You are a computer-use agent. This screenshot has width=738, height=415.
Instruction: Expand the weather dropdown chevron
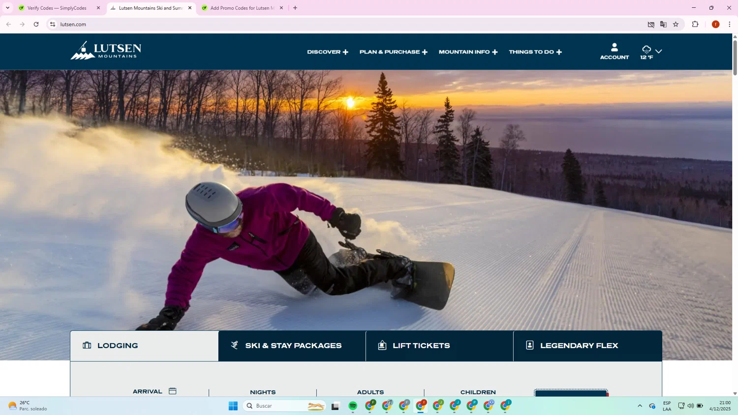pos(658,51)
